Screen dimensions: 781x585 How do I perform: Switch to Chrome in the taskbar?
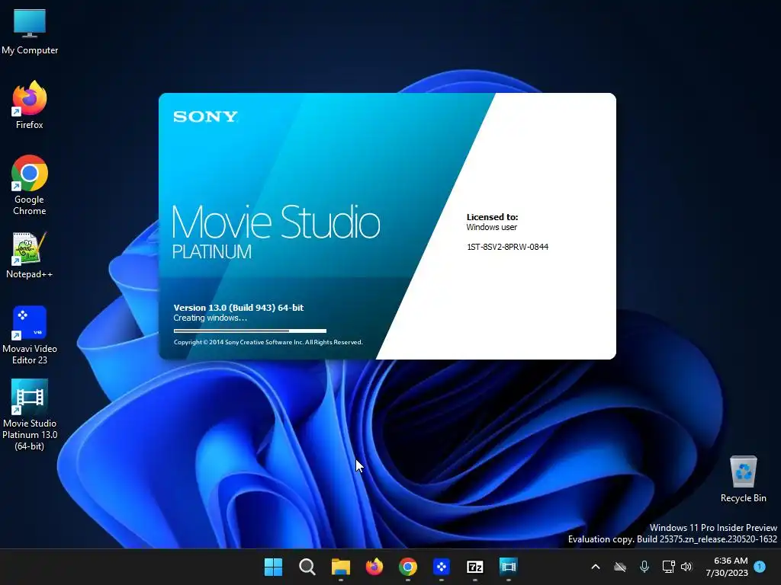407,567
